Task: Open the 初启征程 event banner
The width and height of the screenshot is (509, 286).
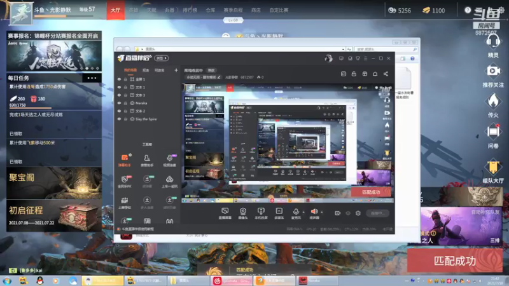Action: pos(54,215)
